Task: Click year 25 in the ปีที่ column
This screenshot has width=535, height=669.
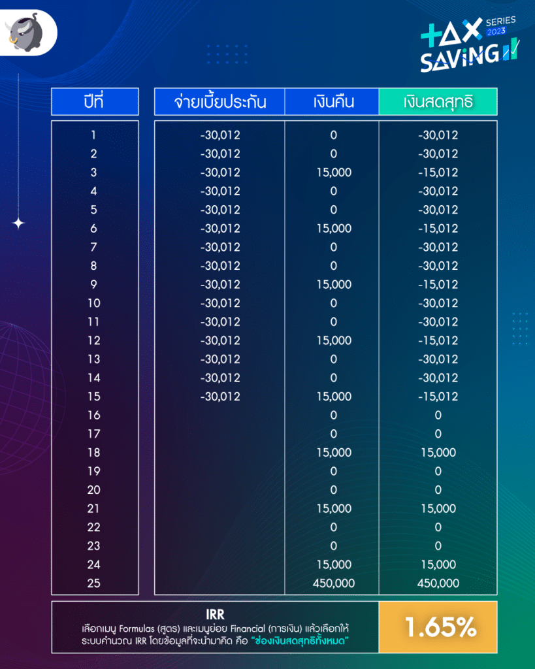Action: pos(94,583)
